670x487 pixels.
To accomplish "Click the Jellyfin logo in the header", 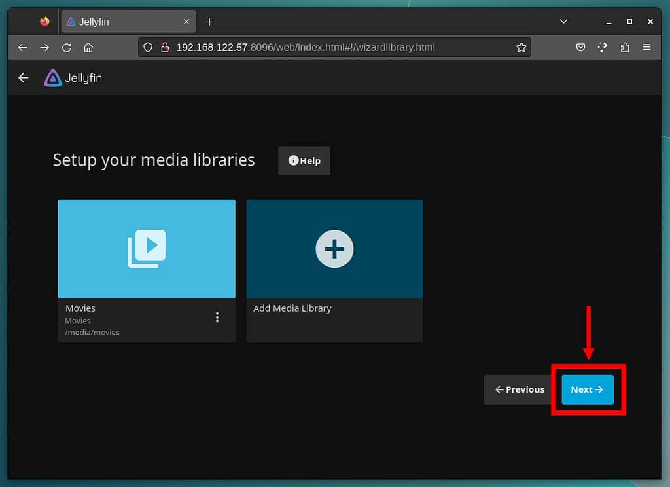I will point(73,78).
